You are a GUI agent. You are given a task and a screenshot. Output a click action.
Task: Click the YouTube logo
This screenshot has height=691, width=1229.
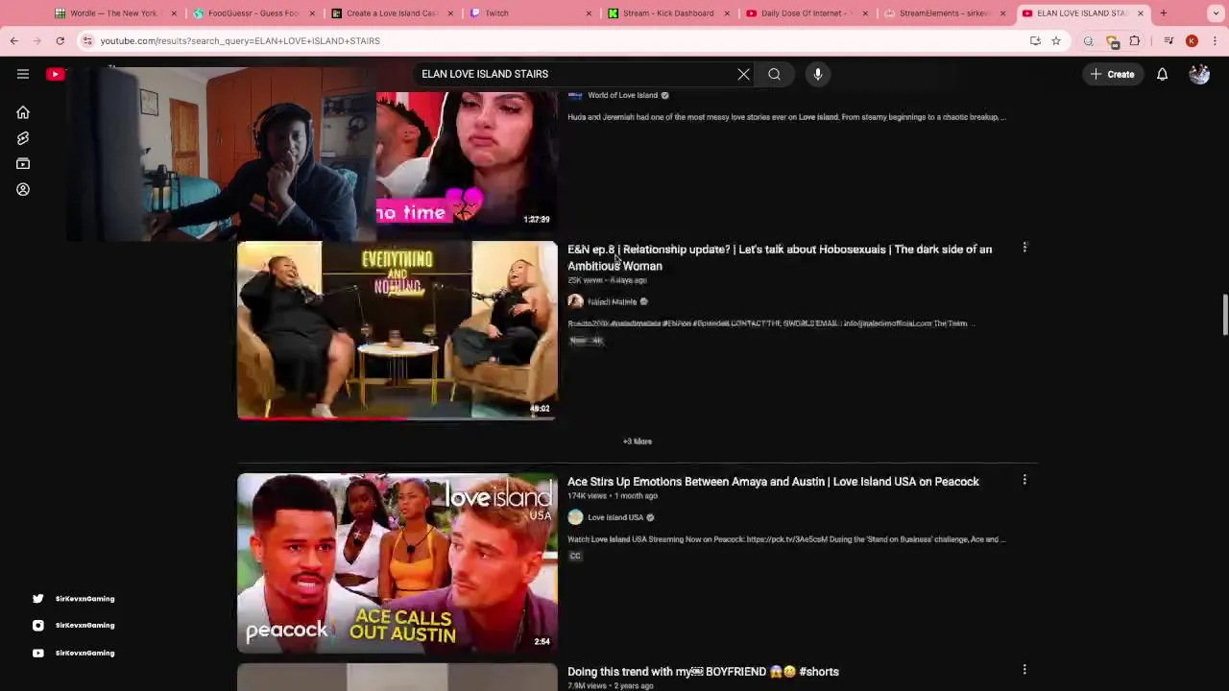(x=56, y=74)
